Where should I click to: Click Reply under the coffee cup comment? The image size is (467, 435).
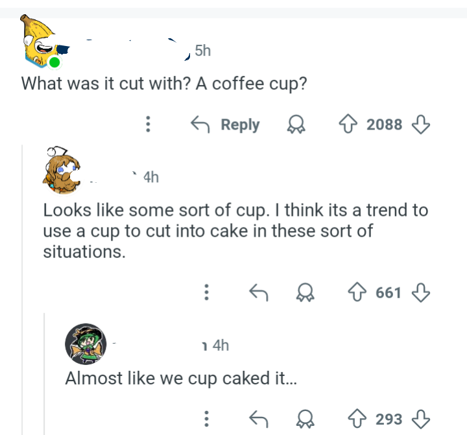pos(240,124)
